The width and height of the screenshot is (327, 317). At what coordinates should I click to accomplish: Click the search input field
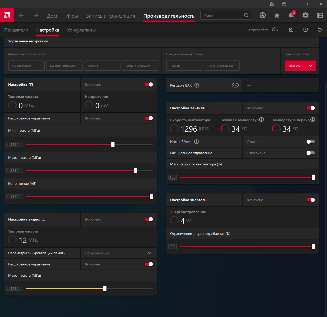click(x=222, y=15)
